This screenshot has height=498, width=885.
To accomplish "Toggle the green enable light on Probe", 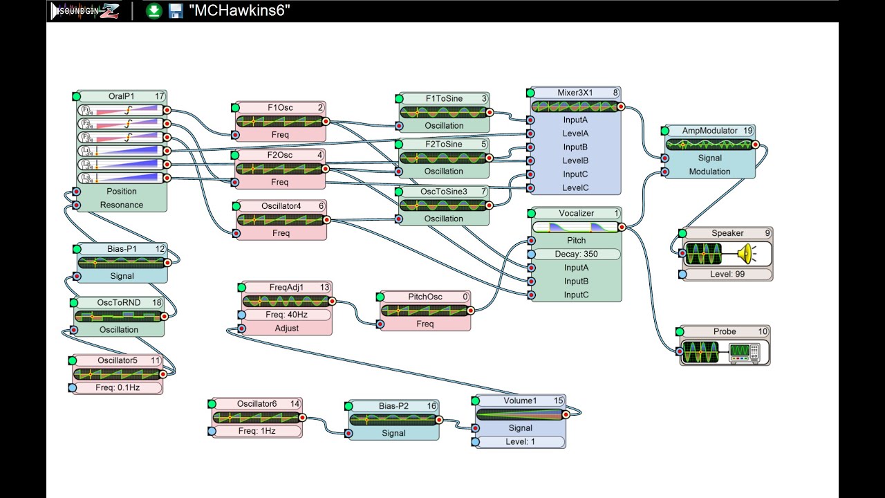I will (x=680, y=331).
